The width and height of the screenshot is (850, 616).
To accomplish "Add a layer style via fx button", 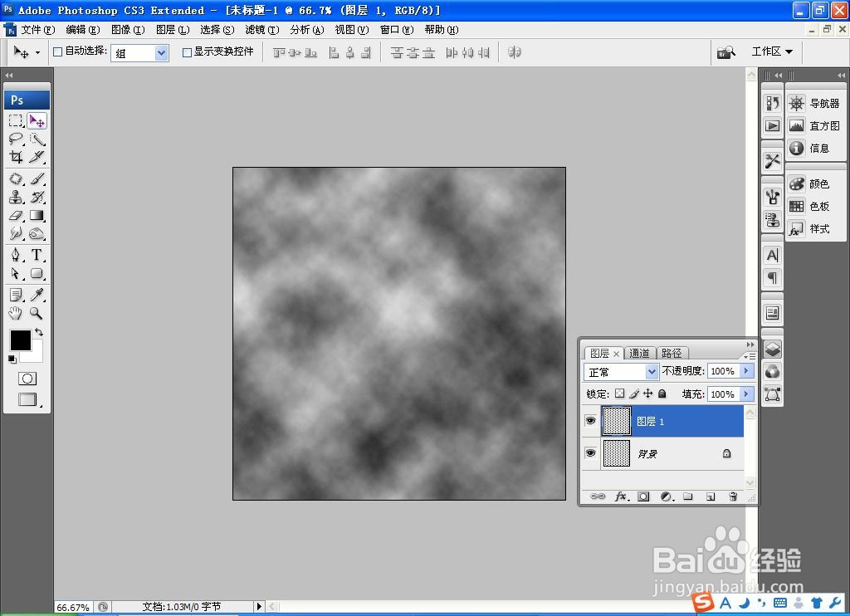I will tap(621, 496).
